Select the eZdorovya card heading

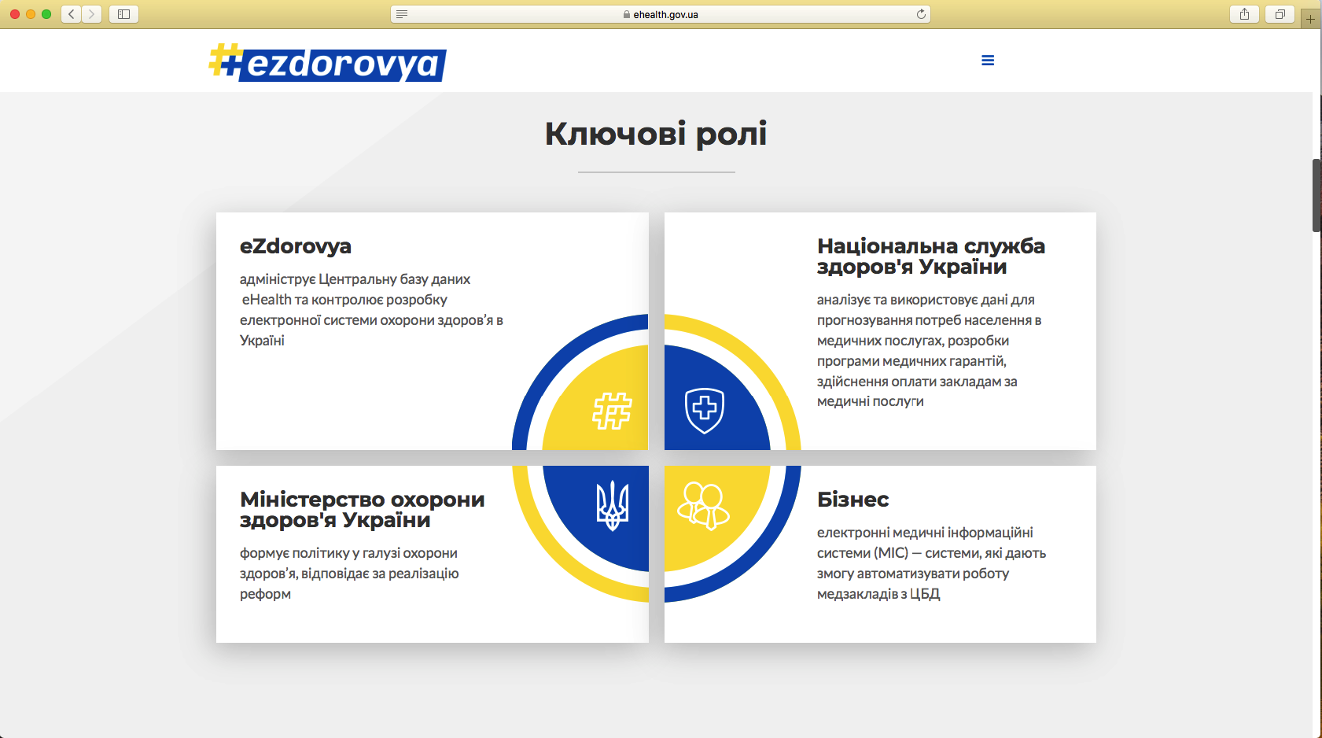tap(296, 246)
